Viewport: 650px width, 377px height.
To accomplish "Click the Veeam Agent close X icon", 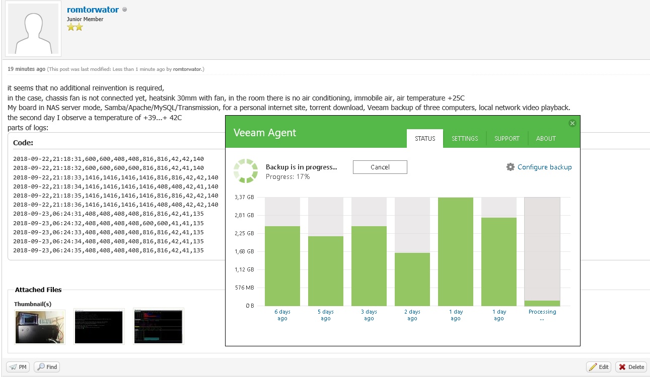I will 572,123.
